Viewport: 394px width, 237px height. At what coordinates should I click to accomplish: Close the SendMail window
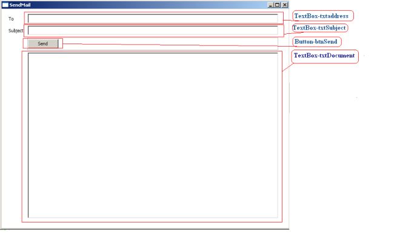[285, 5]
